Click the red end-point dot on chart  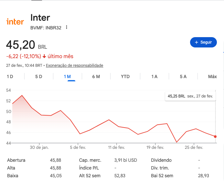215,137
